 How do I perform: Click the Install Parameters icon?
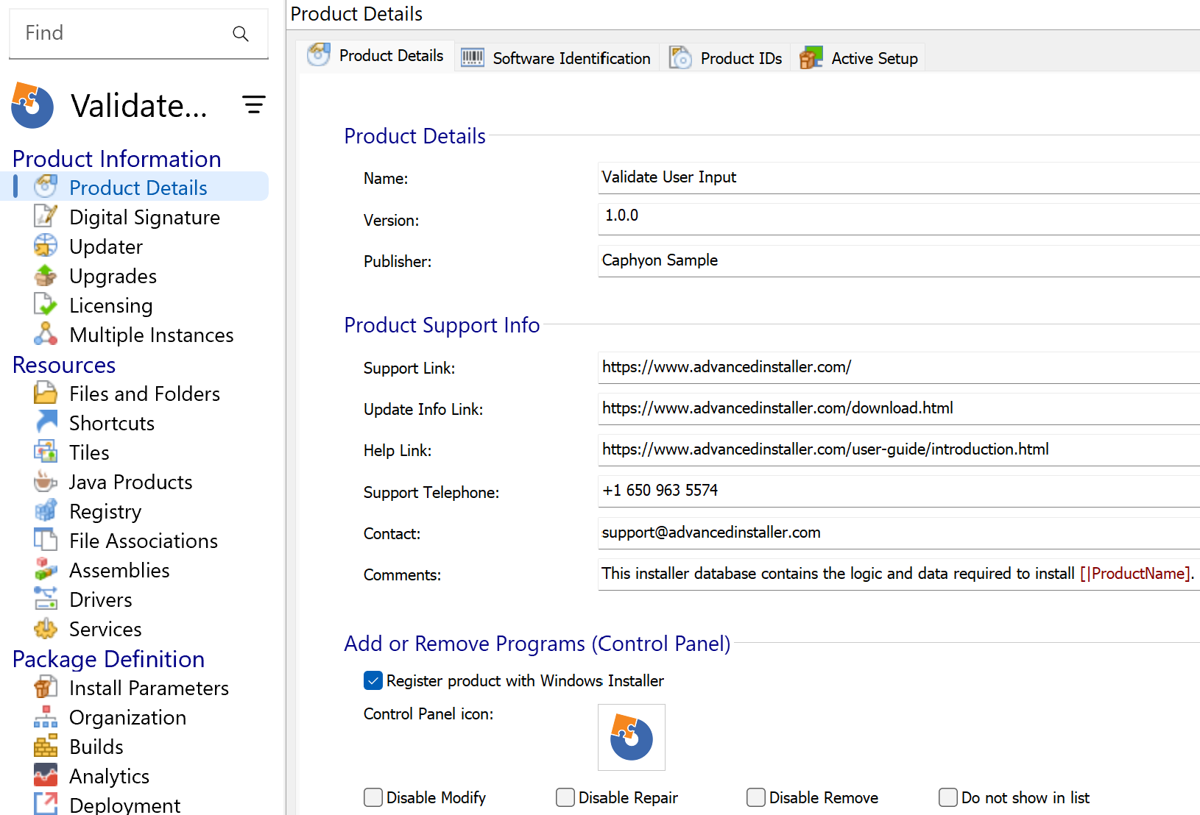click(46, 687)
